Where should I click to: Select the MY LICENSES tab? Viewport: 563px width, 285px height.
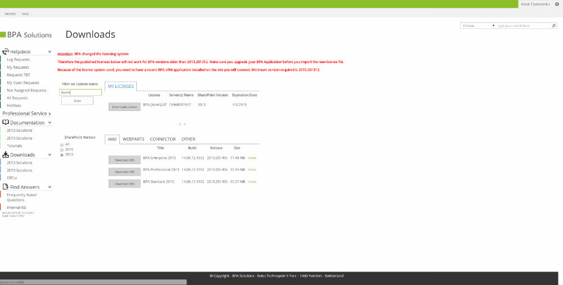click(120, 86)
